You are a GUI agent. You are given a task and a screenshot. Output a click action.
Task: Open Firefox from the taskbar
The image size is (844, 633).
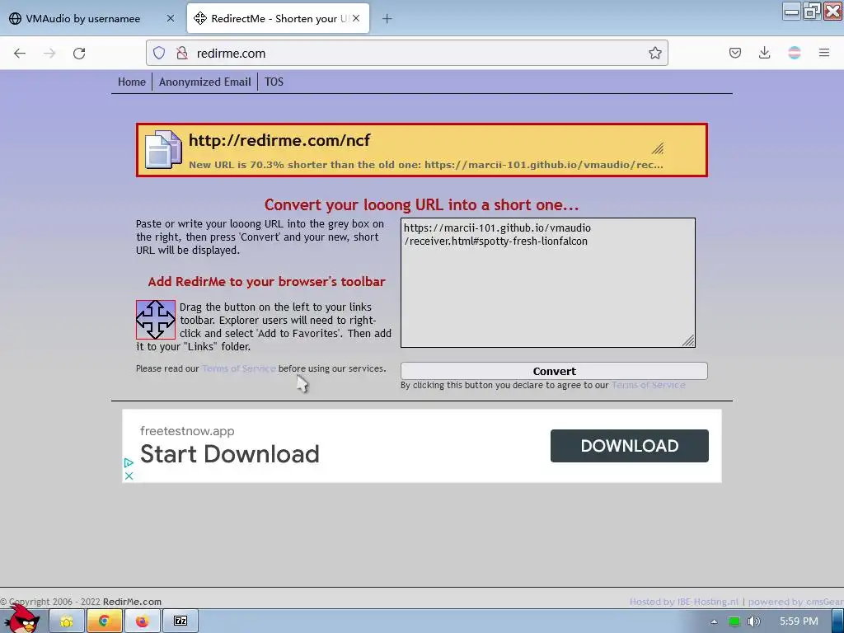click(x=142, y=621)
